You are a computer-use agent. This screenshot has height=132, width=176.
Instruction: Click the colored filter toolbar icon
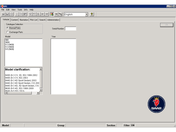pyautogui.click(x=52, y=14)
